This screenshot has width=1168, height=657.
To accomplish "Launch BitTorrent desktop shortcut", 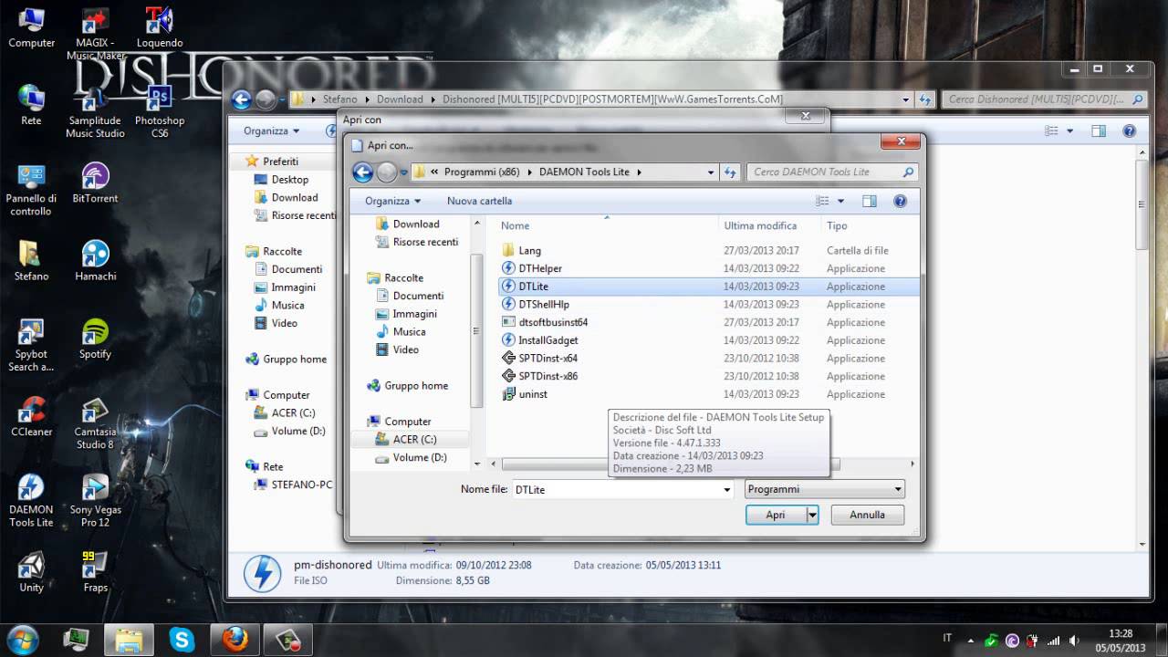I will pos(96,182).
